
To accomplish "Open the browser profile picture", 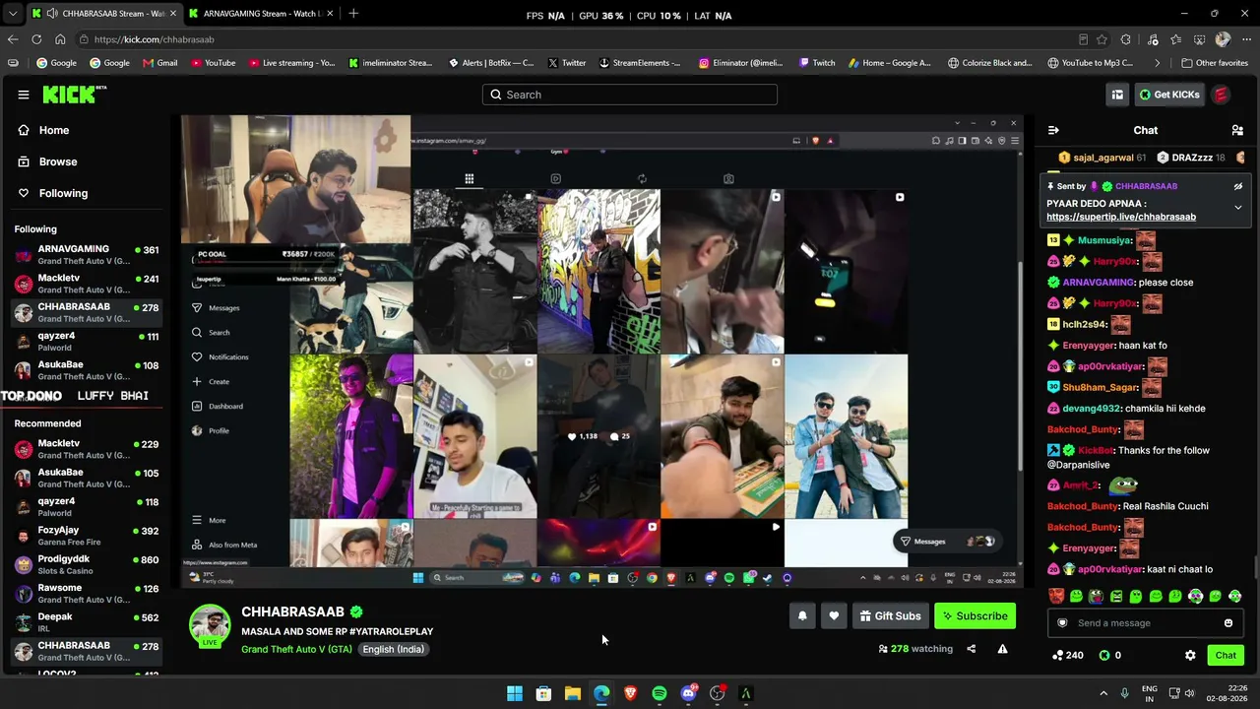I will tap(1223, 39).
